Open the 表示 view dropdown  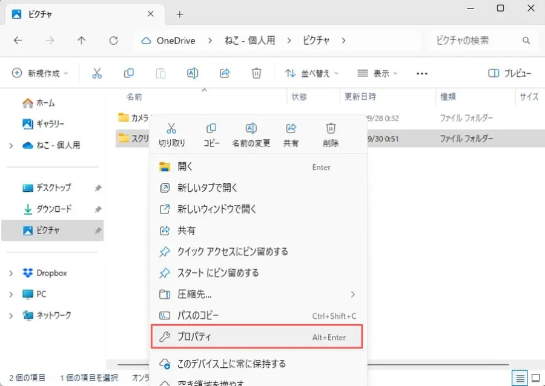tap(378, 73)
